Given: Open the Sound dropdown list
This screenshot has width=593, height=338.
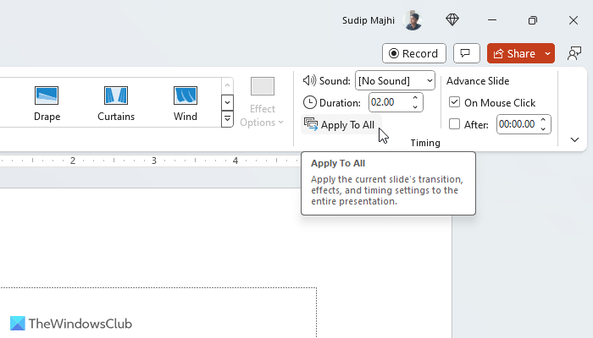Looking at the screenshot, I should 430,80.
